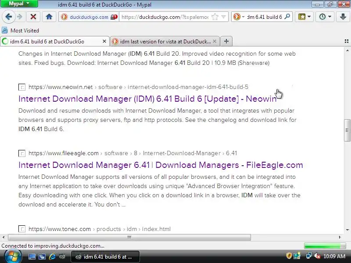Viewport: 351px width, 263px height.
Task: Click the colorful tray icon beside the shield
Action: coord(297,256)
